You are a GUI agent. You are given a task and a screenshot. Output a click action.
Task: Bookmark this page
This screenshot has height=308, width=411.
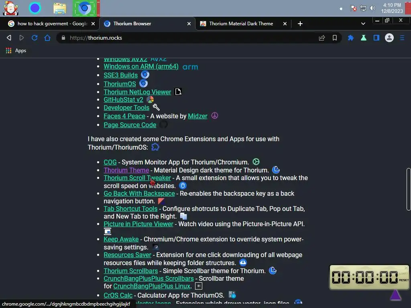pyautogui.click(x=335, y=38)
